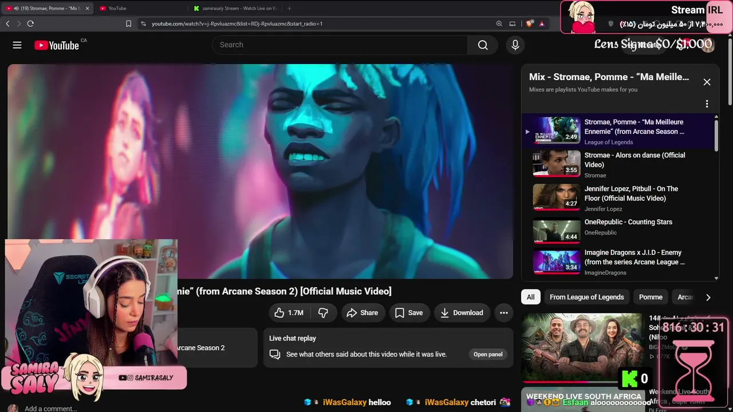Image resolution: width=733 pixels, height=412 pixels.
Task: Click the '1.7M' like count text
Action: (295, 312)
